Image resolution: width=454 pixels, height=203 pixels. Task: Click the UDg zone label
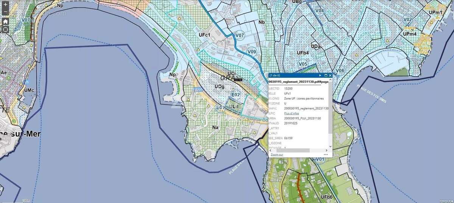(x=219, y=87)
